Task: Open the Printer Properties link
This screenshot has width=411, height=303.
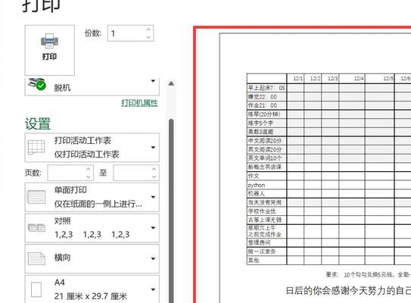Action: (139, 103)
